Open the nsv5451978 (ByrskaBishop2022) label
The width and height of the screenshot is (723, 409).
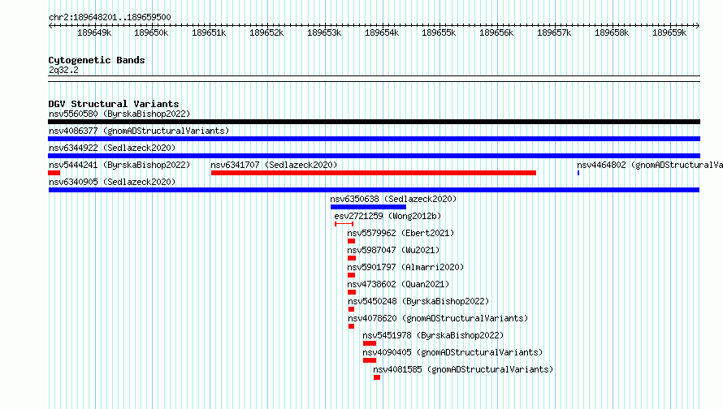(x=433, y=335)
